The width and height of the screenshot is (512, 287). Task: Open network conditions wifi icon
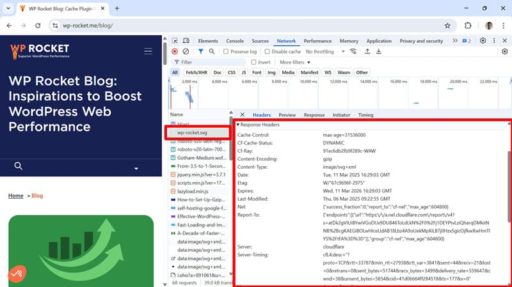point(353,52)
